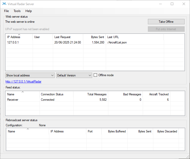Minimize the Virtual Radar Server window
This screenshot has height=159, width=190.
[x=160, y=4]
